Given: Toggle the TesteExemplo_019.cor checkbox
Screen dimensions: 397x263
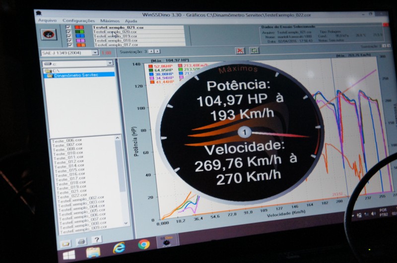Looking at the screenshot, I should [x=68, y=37].
